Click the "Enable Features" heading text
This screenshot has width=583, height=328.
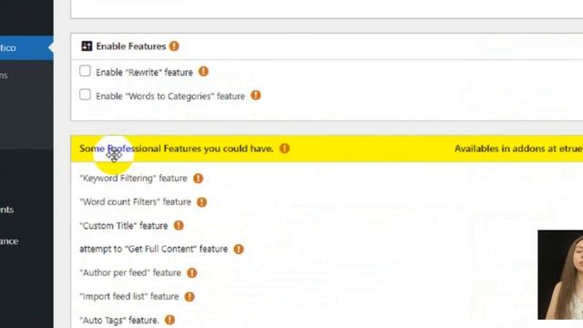coord(131,46)
